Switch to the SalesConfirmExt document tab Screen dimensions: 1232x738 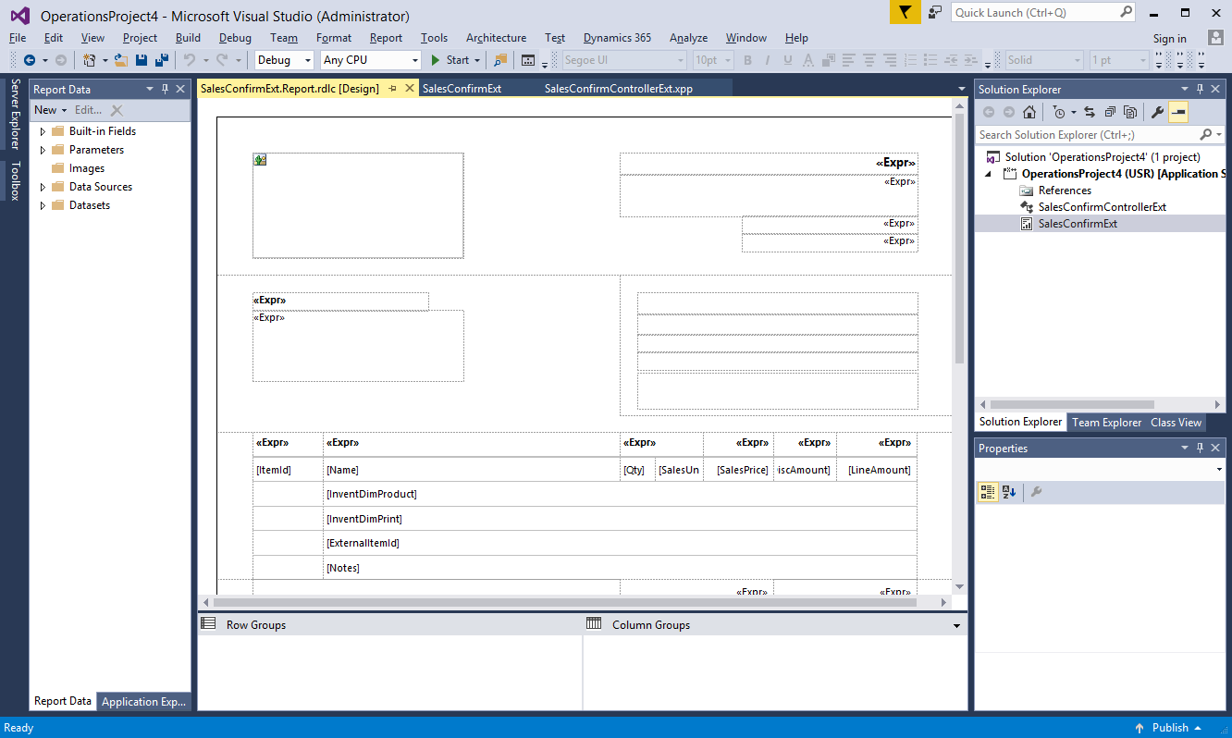click(x=462, y=89)
